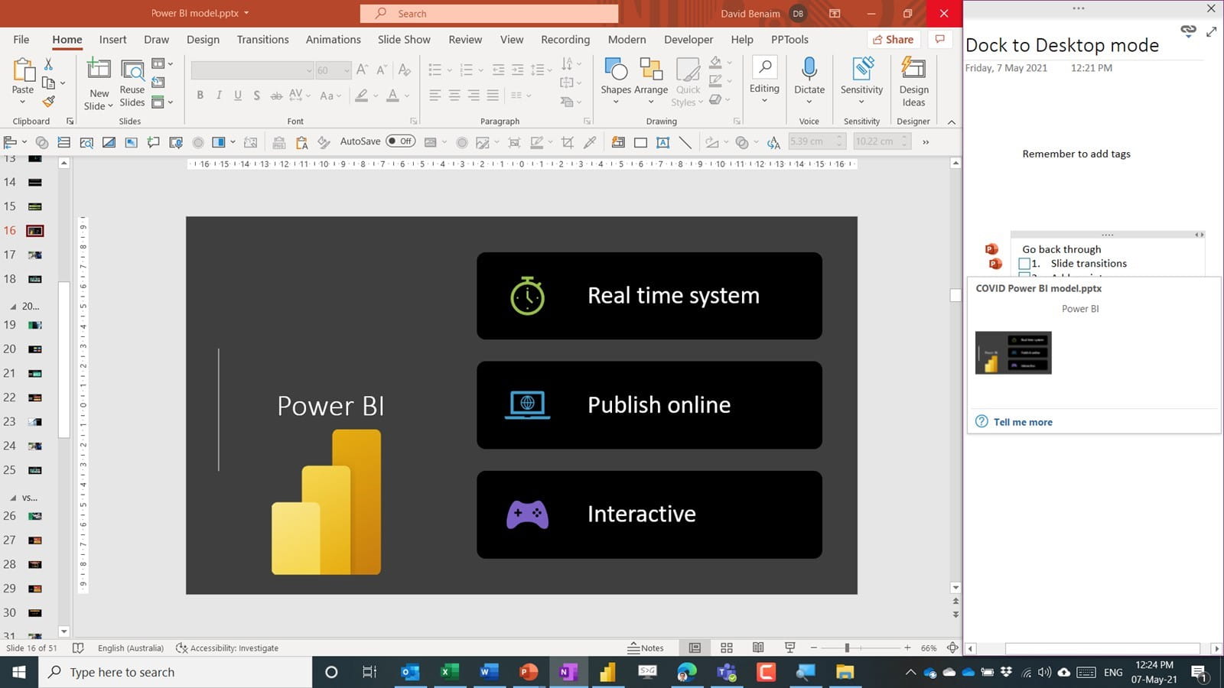This screenshot has width=1224, height=688.
Task: Switch to Slide Sorter view
Action: [x=727, y=647]
